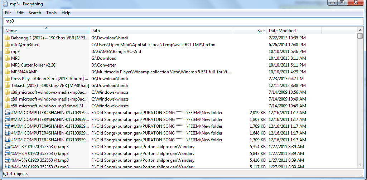Image resolution: width=367 pixels, height=180 pixels.
Task: Select the Dabangg 2 (2012) folder icon
Action: pyautogui.click(x=7, y=38)
